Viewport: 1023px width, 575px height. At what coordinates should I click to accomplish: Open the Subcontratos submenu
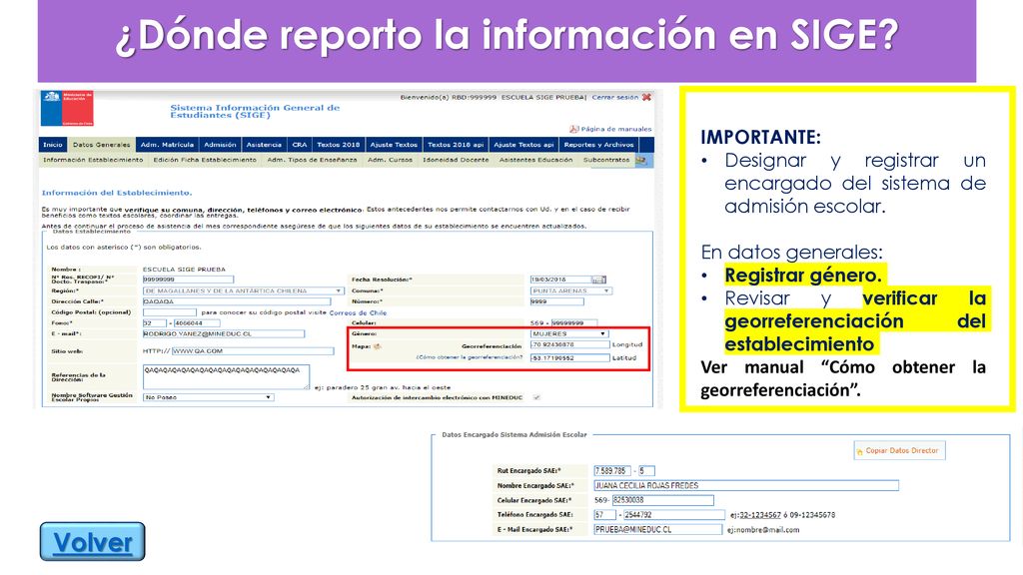pos(606,160)
